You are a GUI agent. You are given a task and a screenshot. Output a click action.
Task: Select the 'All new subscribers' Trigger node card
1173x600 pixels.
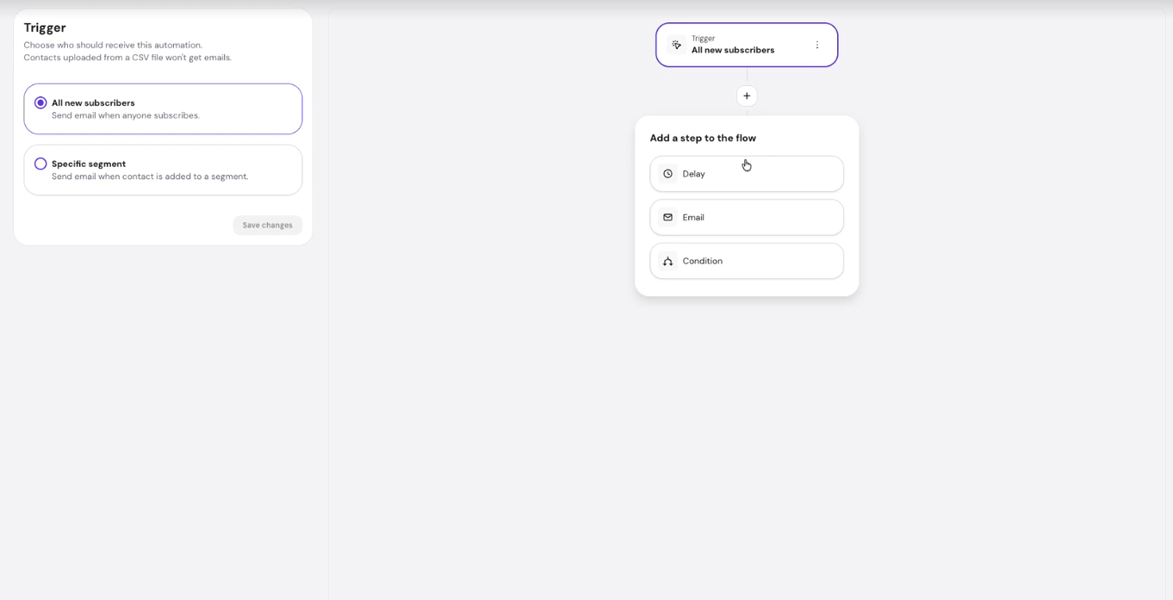click(x=747, y=45)
